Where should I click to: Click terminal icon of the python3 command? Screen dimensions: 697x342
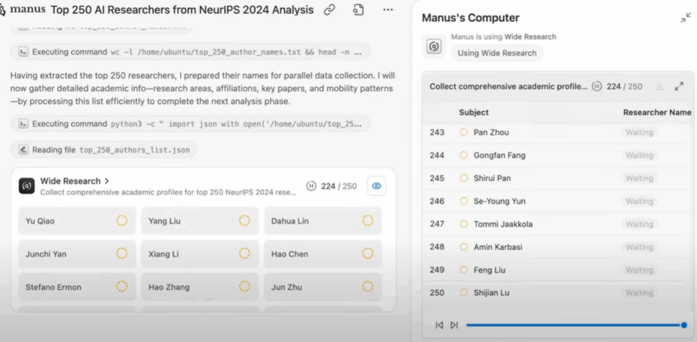[x=23, y=123]
